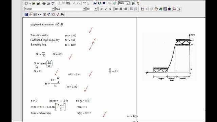Open the Programming palette

(x=53, y=14)
